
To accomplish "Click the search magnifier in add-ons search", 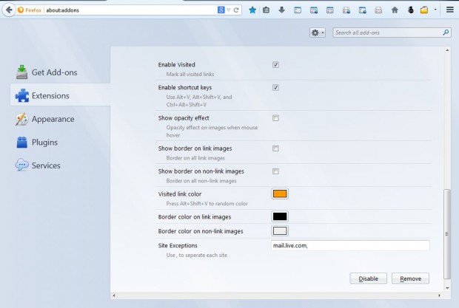I will click(446, 33).
